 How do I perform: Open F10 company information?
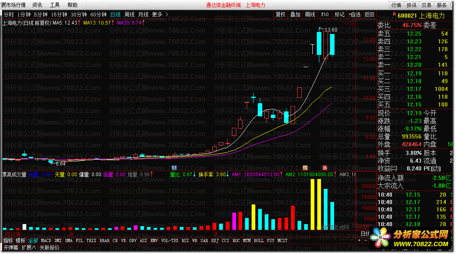(325, 14)
